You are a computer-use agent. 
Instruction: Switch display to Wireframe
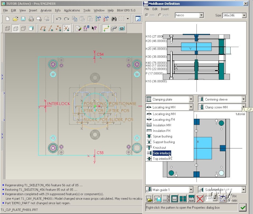coord(8,29)
